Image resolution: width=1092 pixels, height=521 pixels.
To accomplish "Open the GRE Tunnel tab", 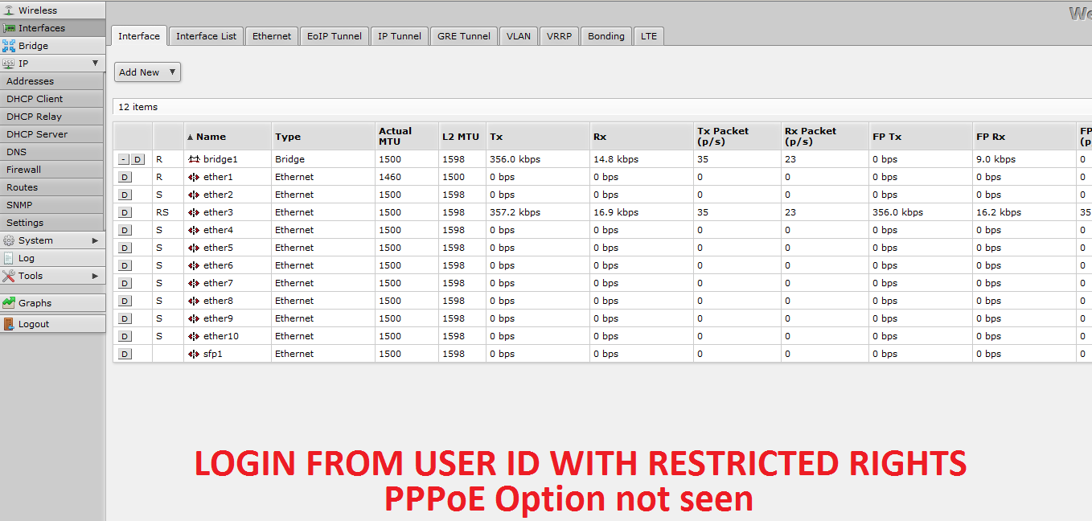I will (x=464, y=36).
